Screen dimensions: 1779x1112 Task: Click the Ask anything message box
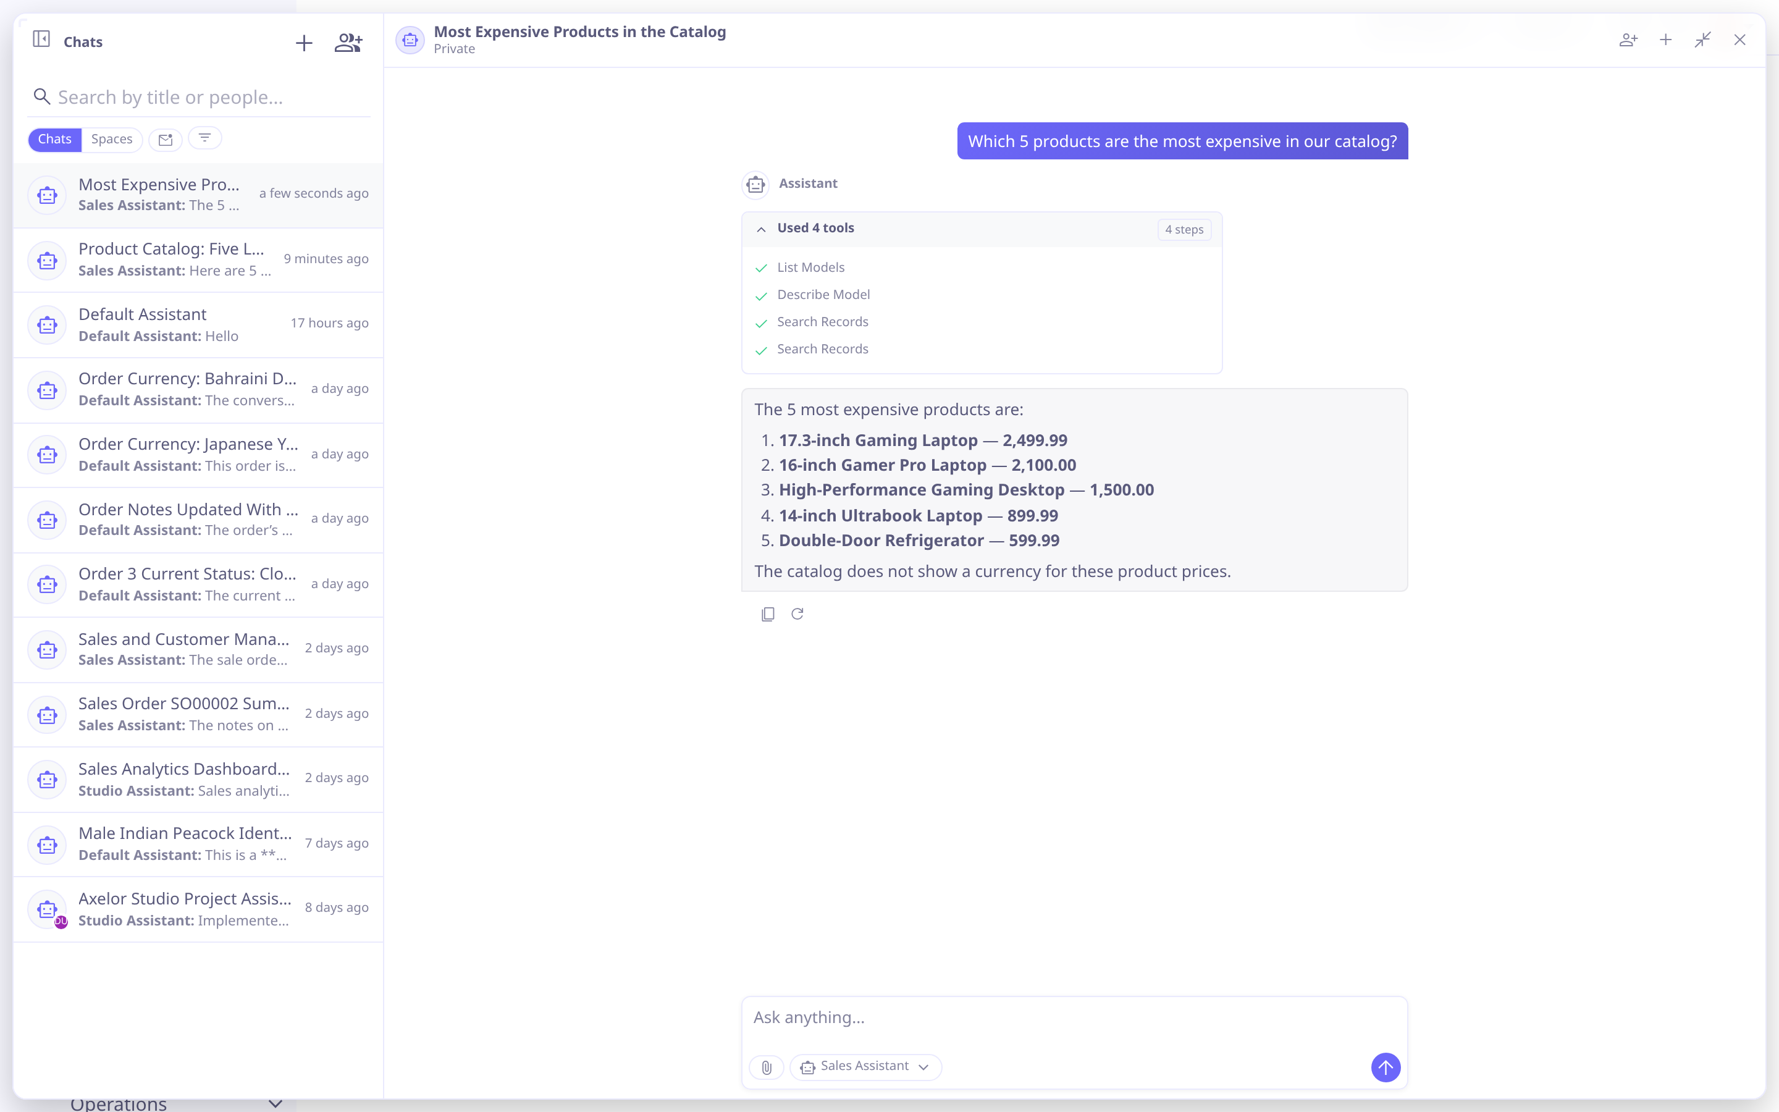pos(1074,1018)
